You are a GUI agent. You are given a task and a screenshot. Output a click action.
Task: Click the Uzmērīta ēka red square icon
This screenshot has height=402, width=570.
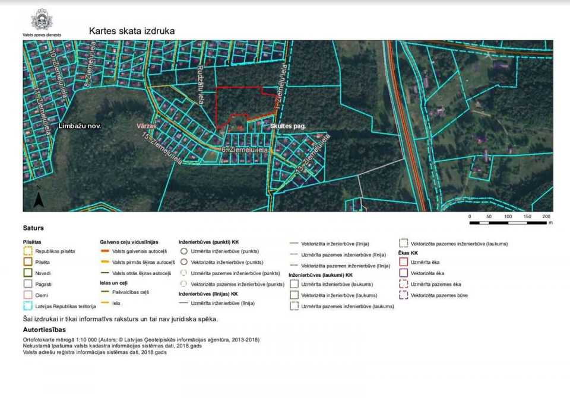pyautogui.click(x=404, y=262)
